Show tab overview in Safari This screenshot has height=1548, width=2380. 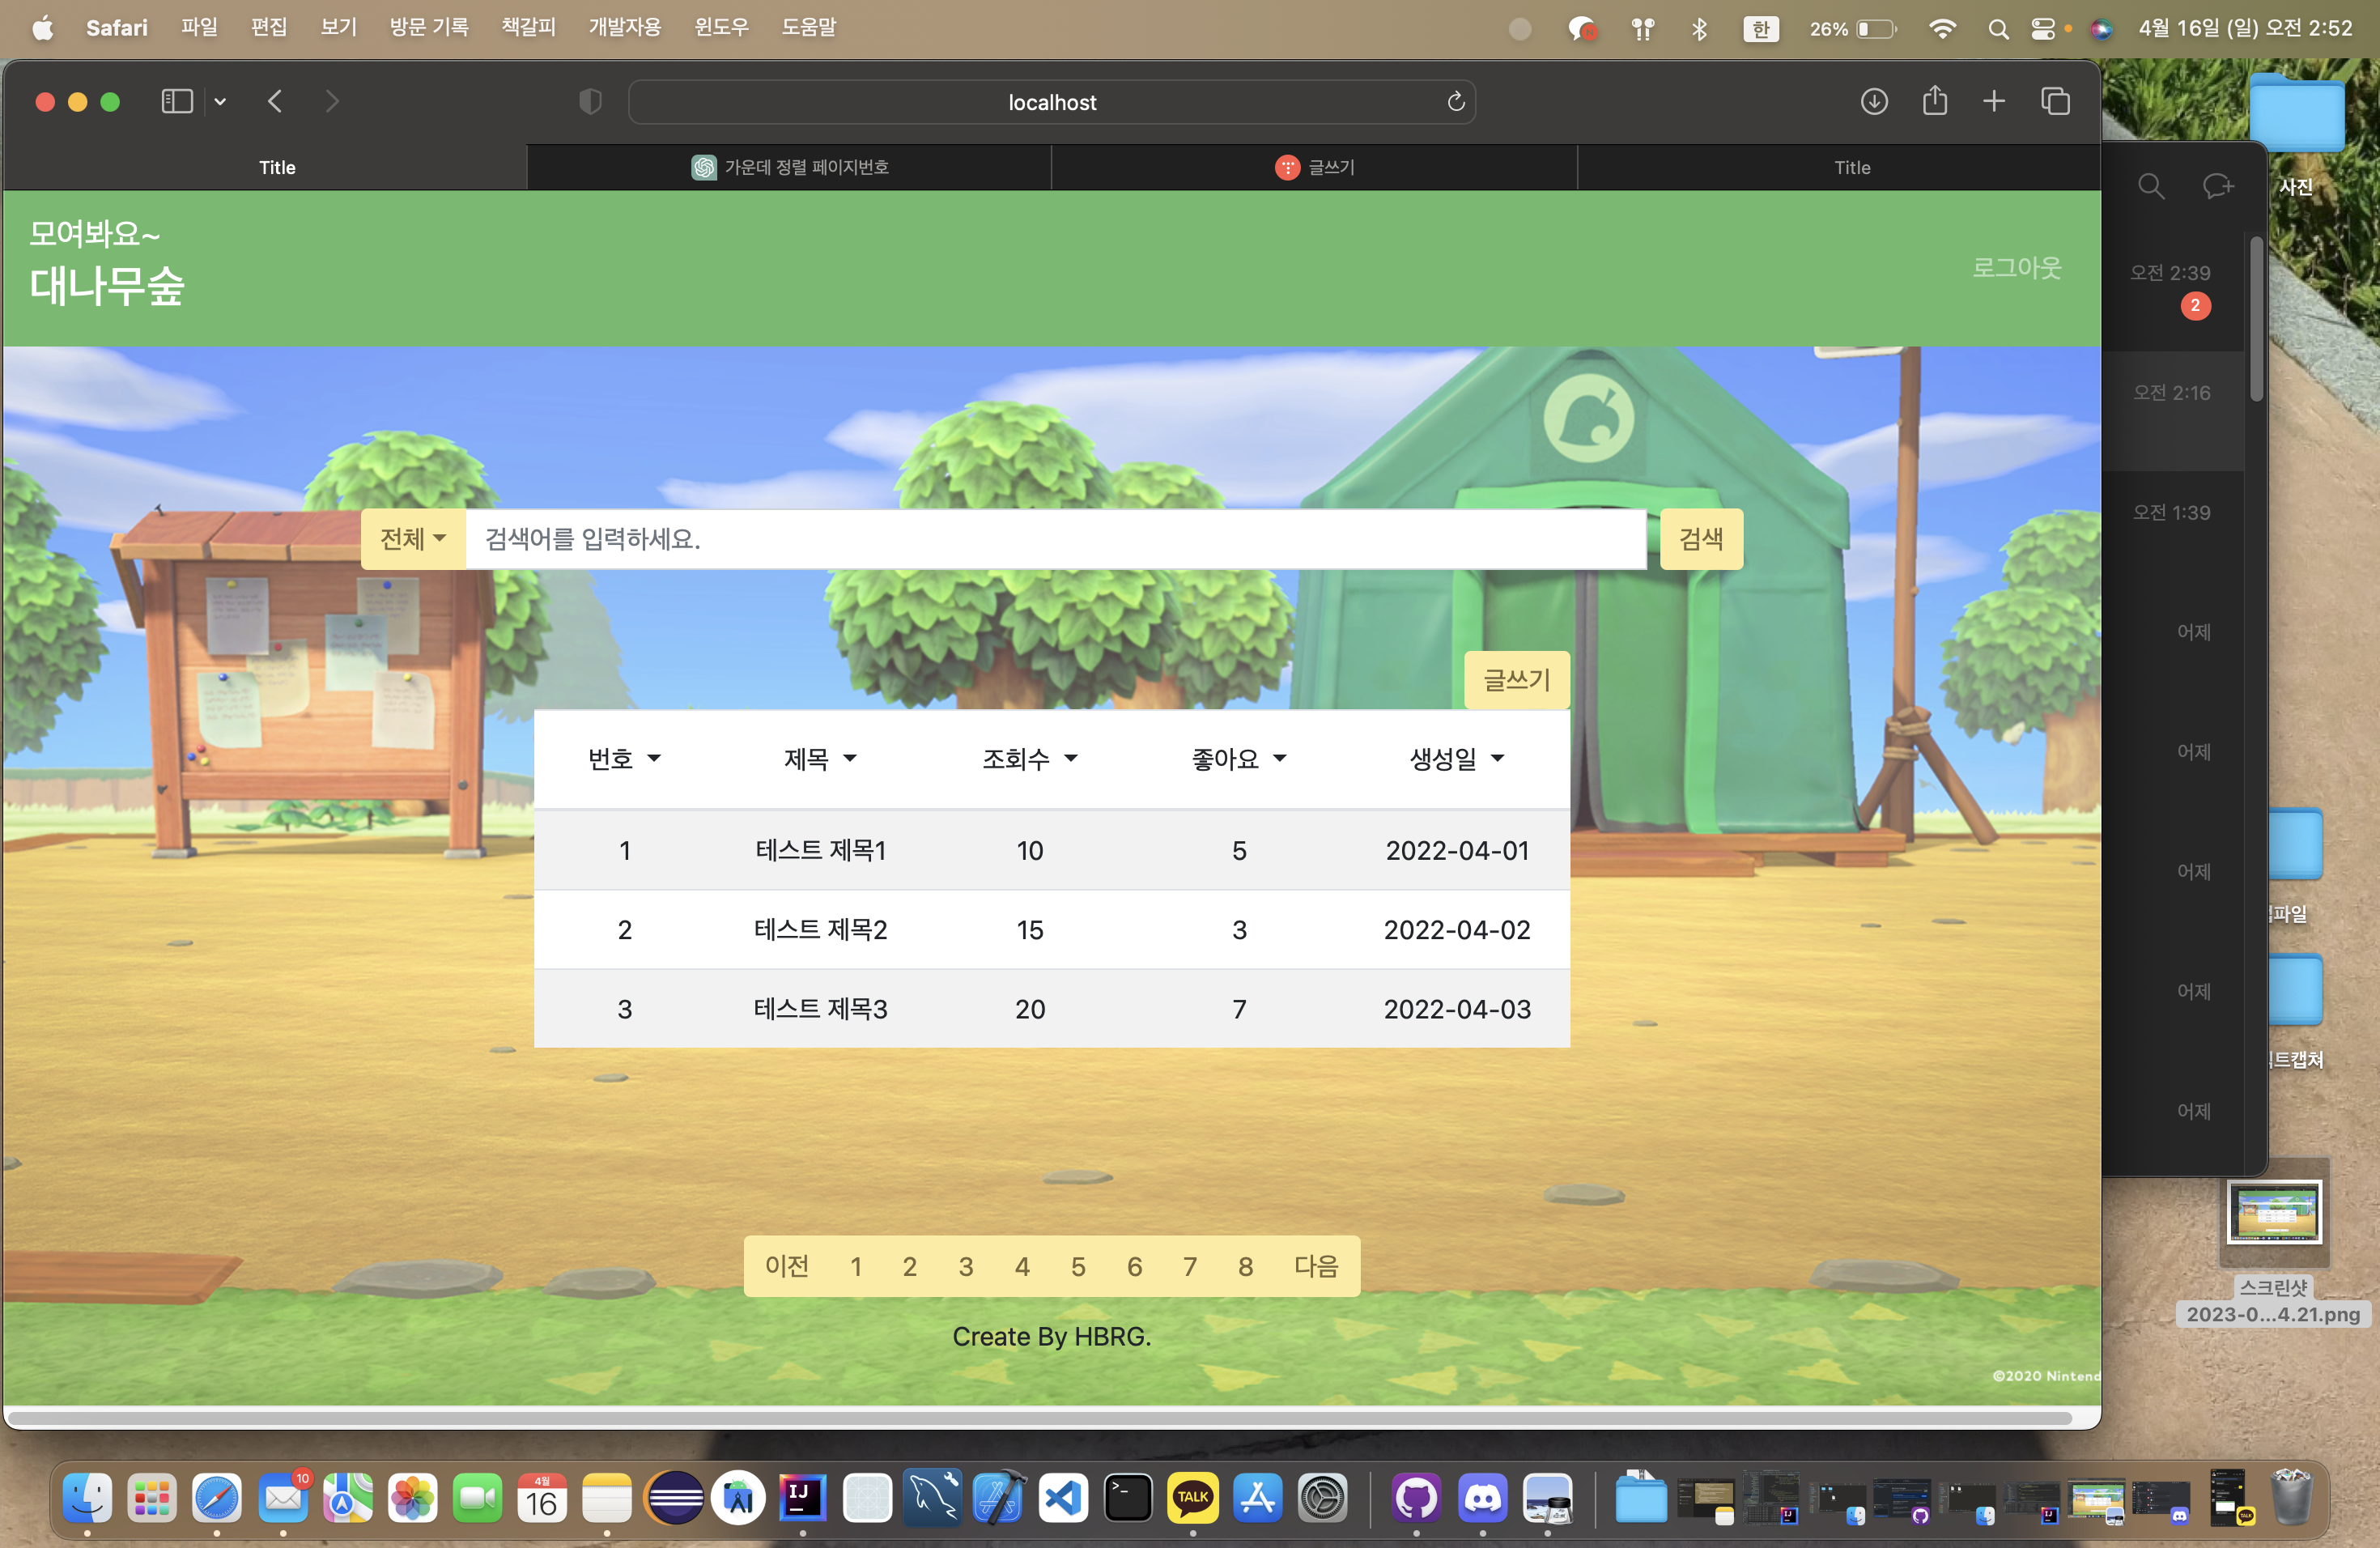(2055, 102)
